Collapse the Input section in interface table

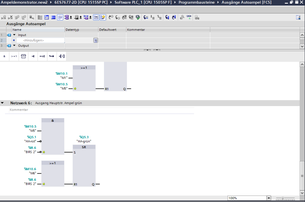[14, 35]
